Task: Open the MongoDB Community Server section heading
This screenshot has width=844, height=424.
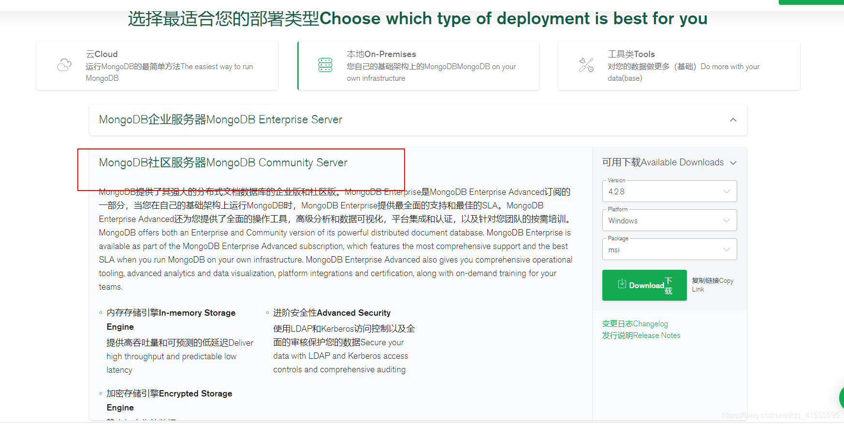Action: tap(223, 162)
